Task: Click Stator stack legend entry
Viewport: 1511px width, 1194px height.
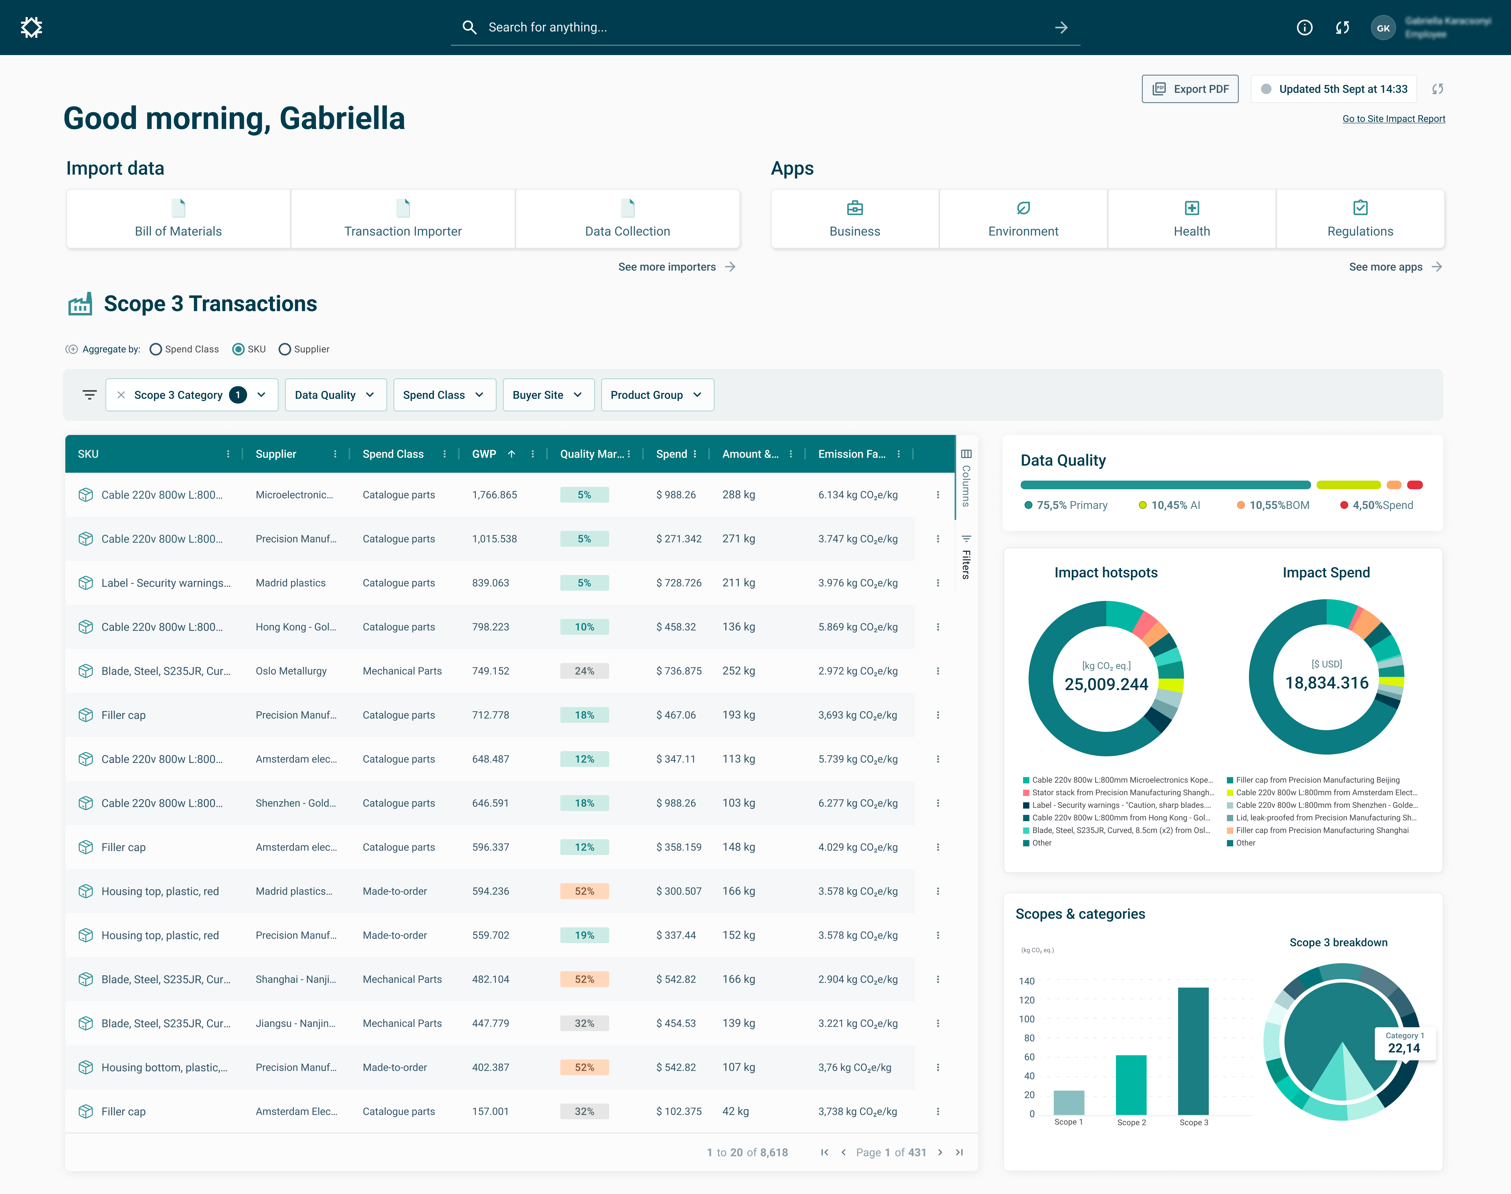Action: pos(1119,793)
